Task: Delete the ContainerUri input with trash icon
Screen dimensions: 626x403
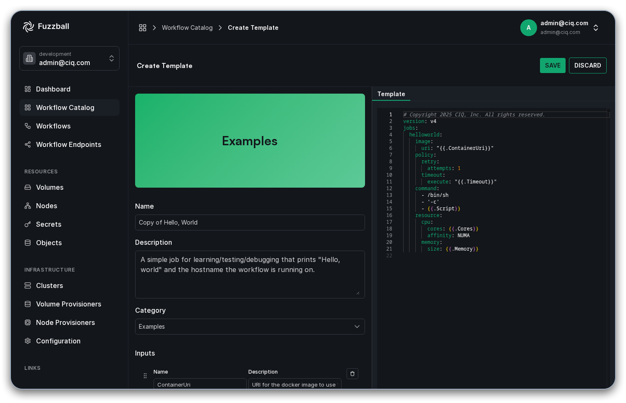Action: pos(352,374)
